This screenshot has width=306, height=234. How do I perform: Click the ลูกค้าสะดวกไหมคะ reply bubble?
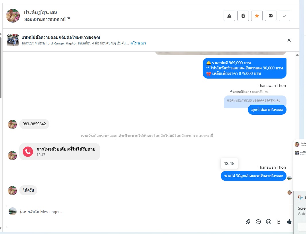click(x=267, y=110)
